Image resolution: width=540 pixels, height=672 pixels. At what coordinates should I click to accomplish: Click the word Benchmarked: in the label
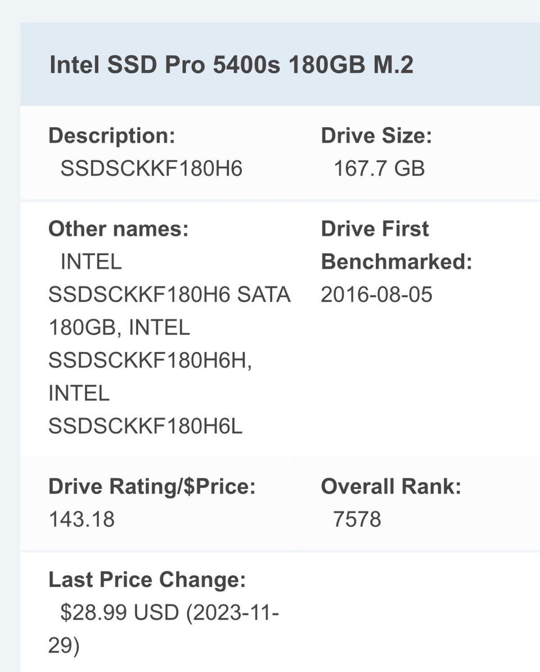click(396, 262)
